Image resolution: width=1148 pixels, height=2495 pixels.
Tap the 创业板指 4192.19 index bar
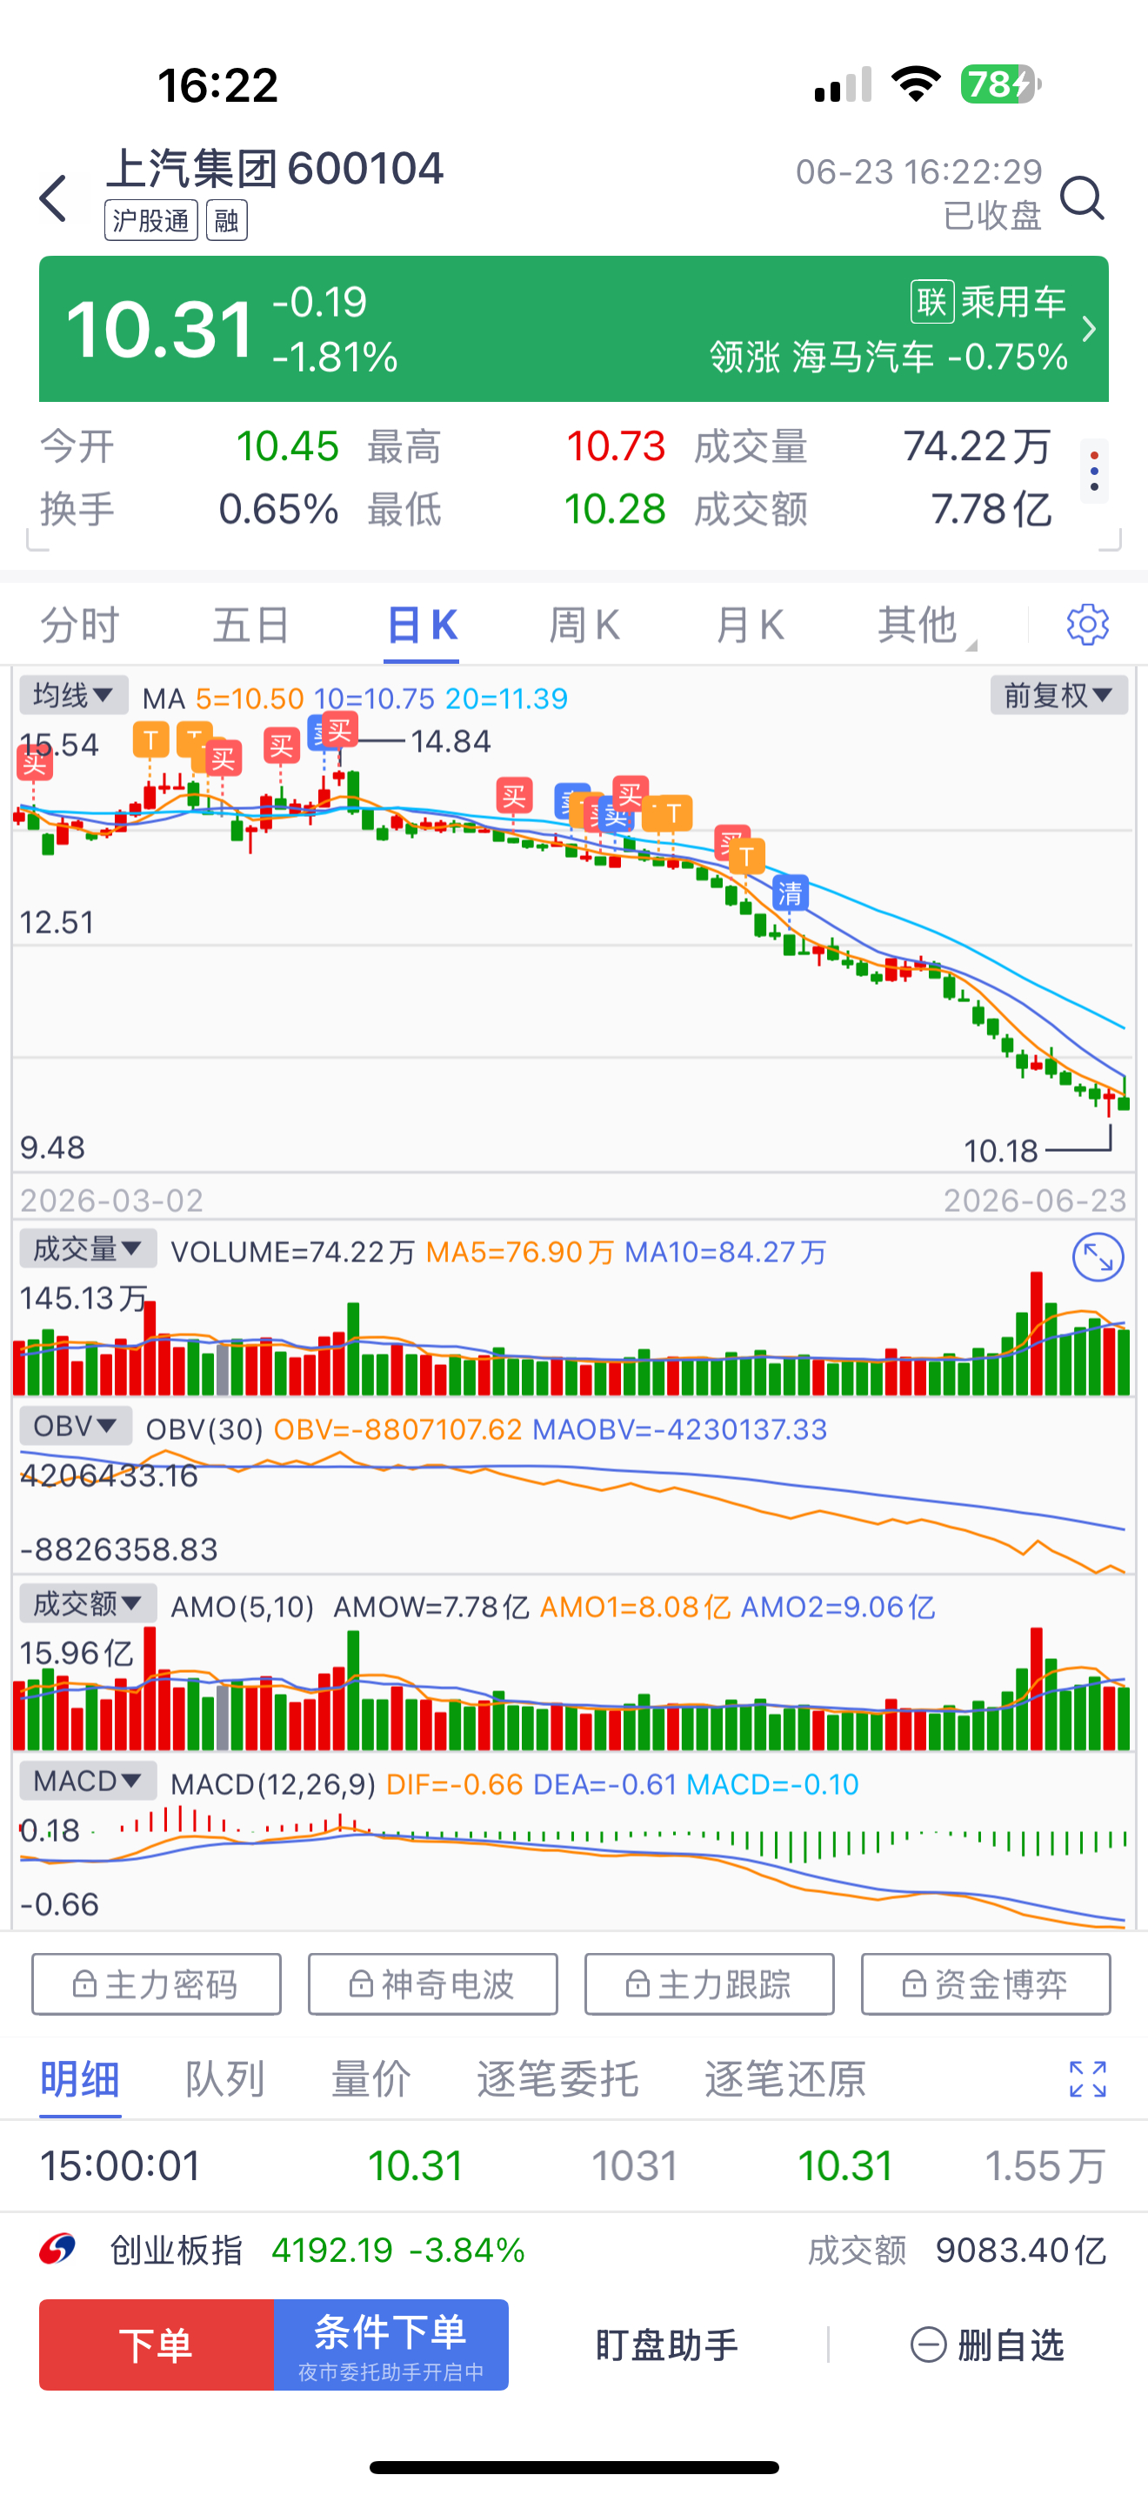point(573,2249)
